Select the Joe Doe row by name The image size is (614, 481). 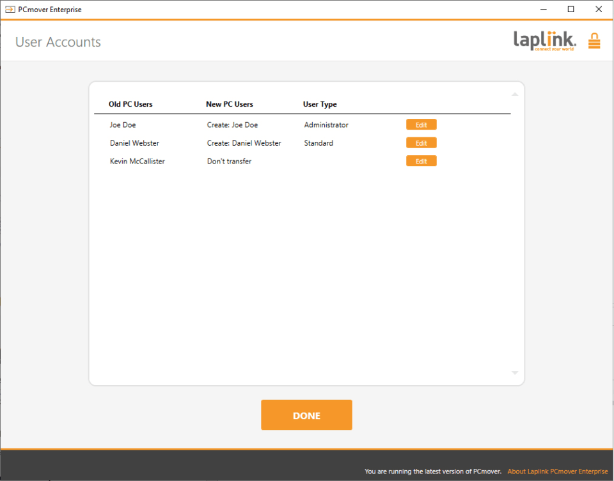123,125
